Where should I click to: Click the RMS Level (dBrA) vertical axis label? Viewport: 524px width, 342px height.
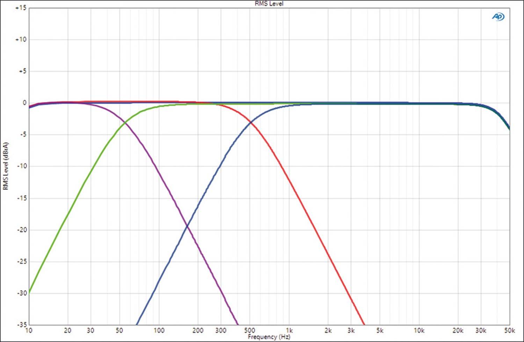tap(5, 166)
